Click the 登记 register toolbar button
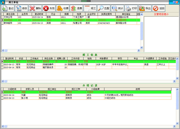This screenshot has width=180, height=129. point(8,8)
